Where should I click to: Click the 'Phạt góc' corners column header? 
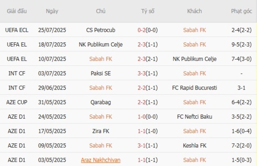click(x=241, y=11)
